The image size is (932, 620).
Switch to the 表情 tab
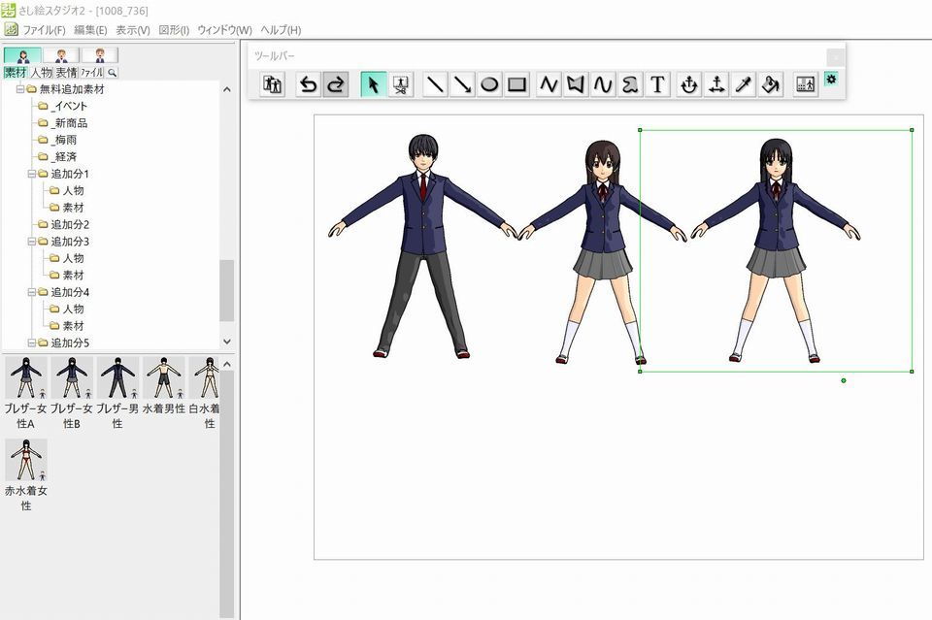pyautogui.click(x=67, y=72)
